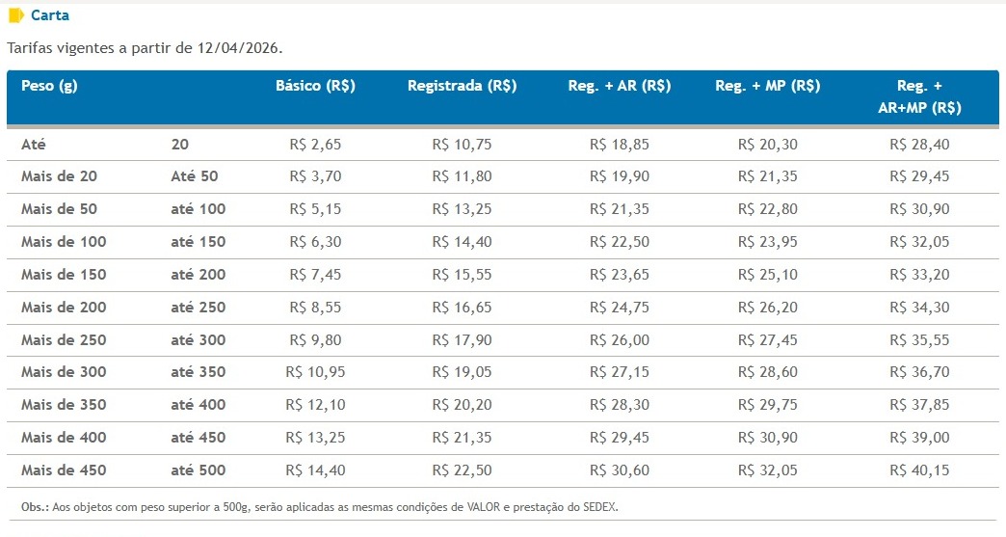
Task: Click the Básico (R$) column header
Action: tap(315, 86)
